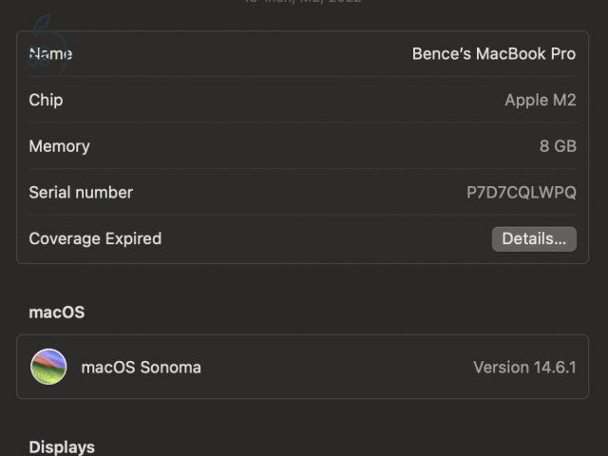Click the macOS Sonoma name text
Viewport: 608px width, 456px height.
[x=141, y=367]
